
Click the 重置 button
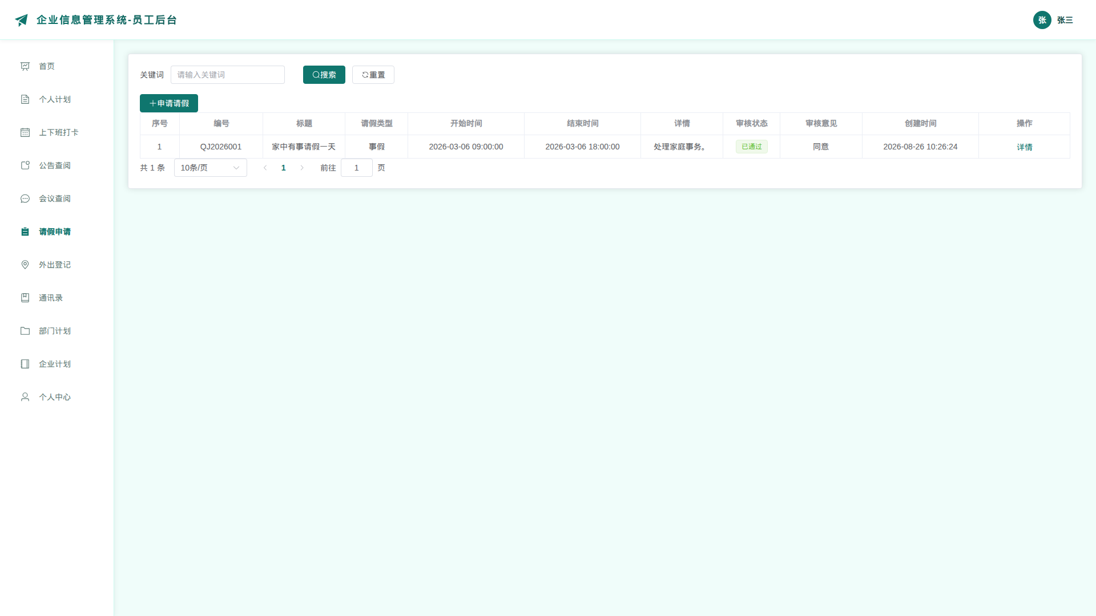pos(373,75)
